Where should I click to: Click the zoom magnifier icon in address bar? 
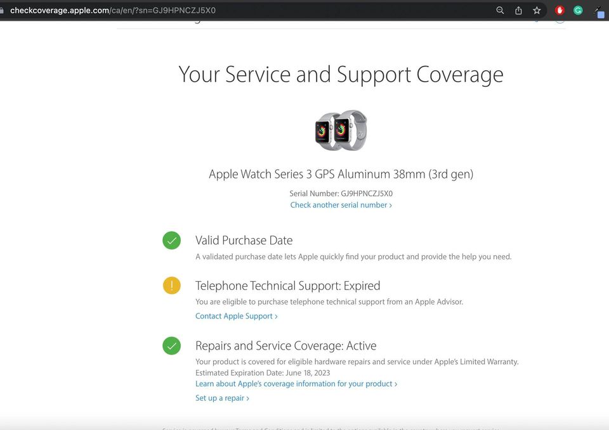(500, 10)
